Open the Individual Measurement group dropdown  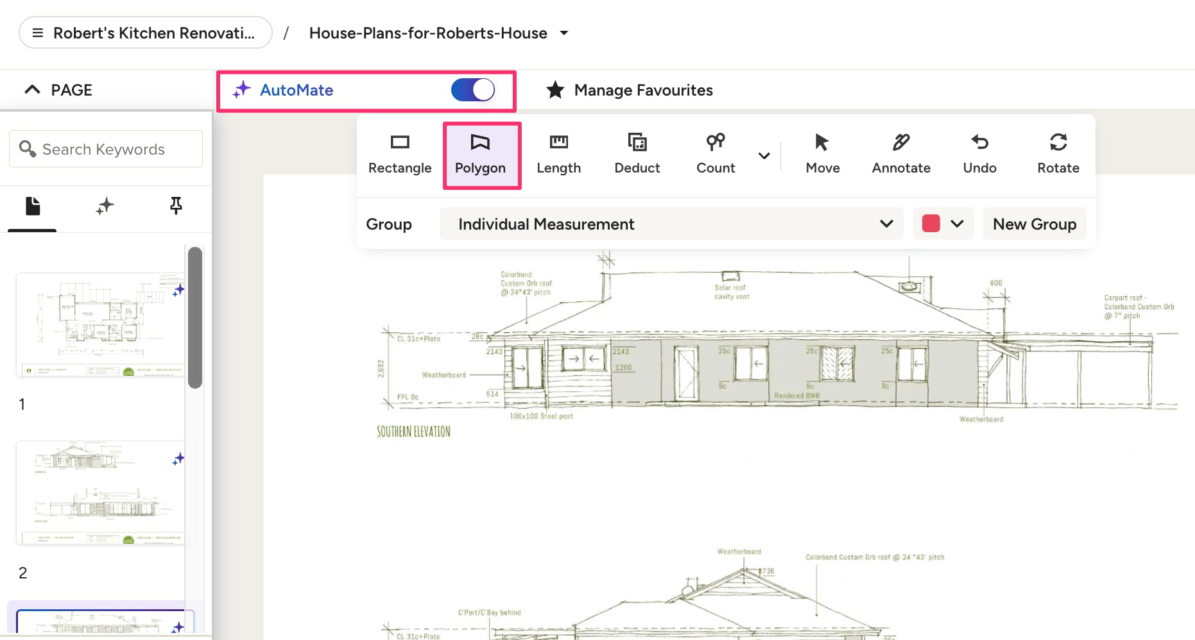[671, 224]
